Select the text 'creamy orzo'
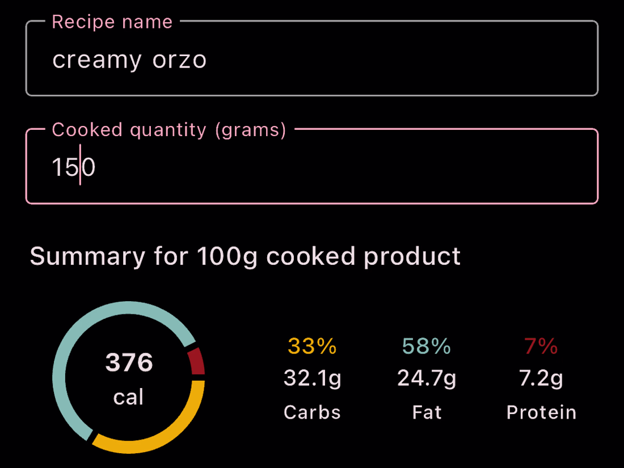 pos(129,59)
